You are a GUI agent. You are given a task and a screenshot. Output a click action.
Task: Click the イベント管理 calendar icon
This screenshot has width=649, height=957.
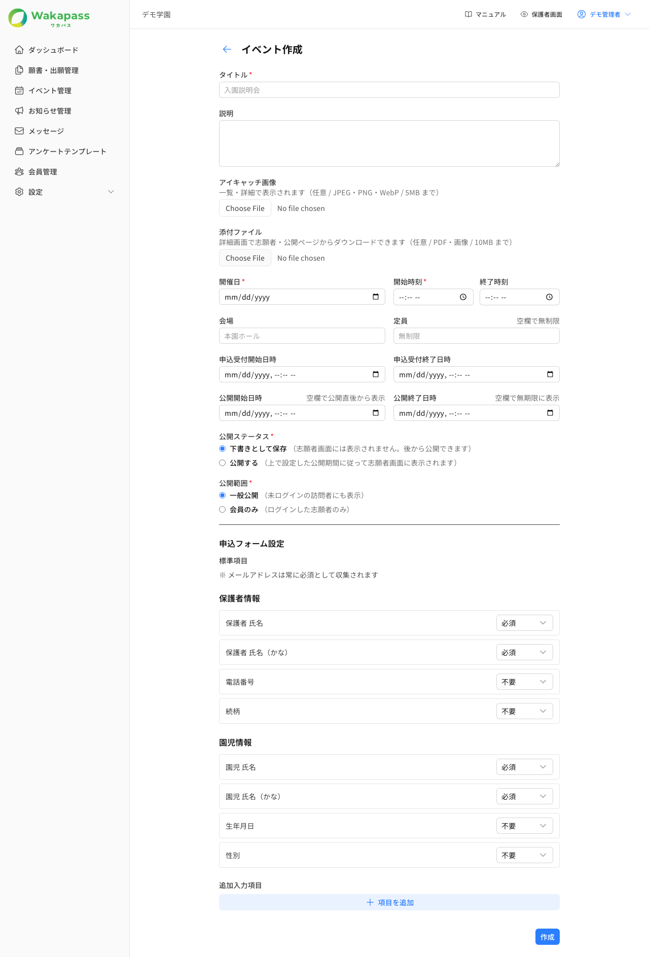pyautogui.click(x=19, y=90)
